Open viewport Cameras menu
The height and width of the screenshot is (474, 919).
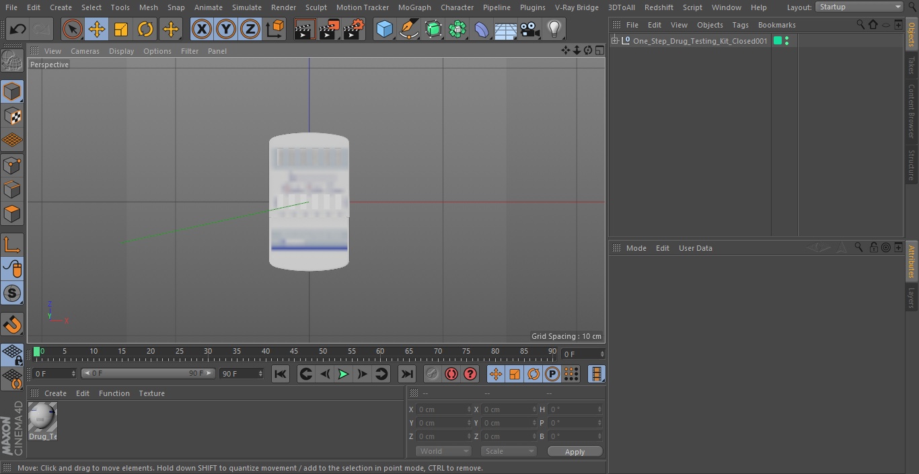(85, 51)
